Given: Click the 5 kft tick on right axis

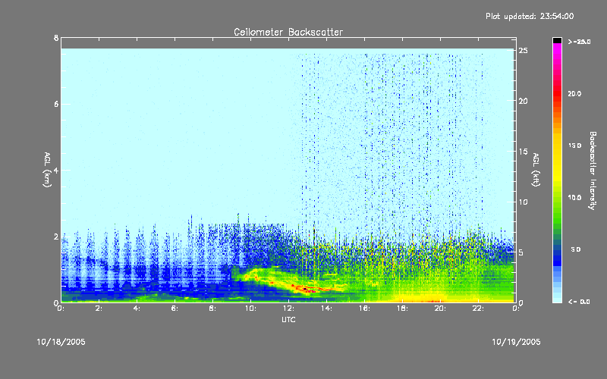Looking at the screenshot, I should (521, 252).
